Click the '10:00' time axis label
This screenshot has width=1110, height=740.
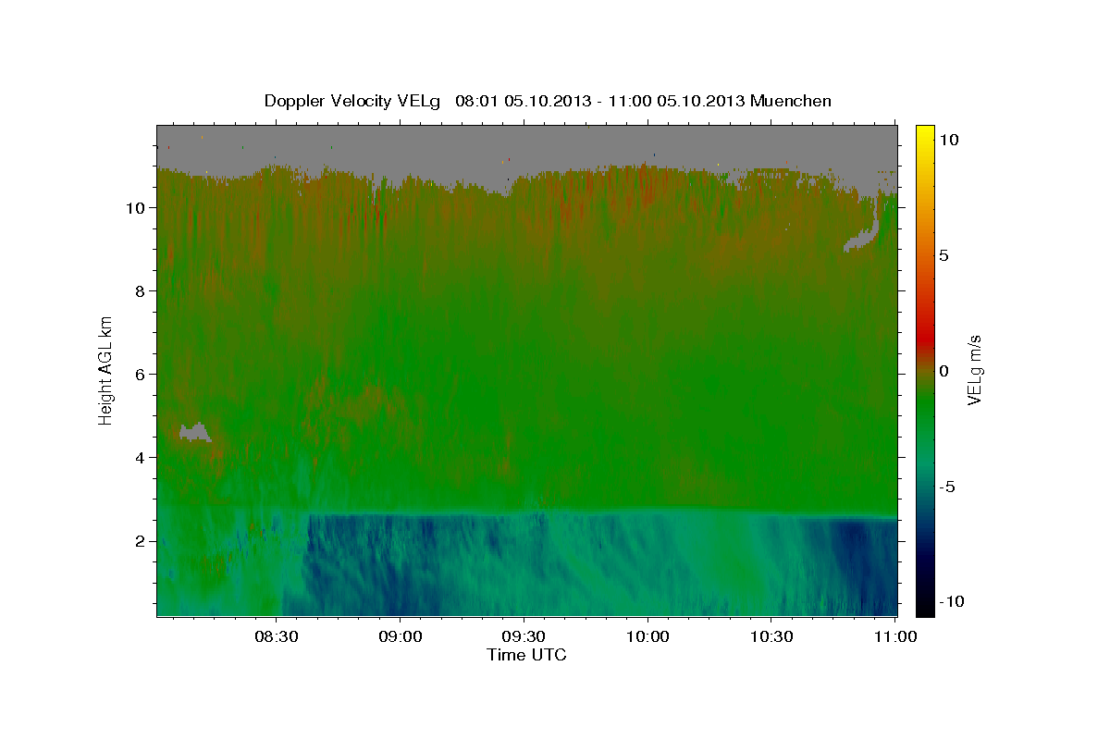tap(647, 636)
